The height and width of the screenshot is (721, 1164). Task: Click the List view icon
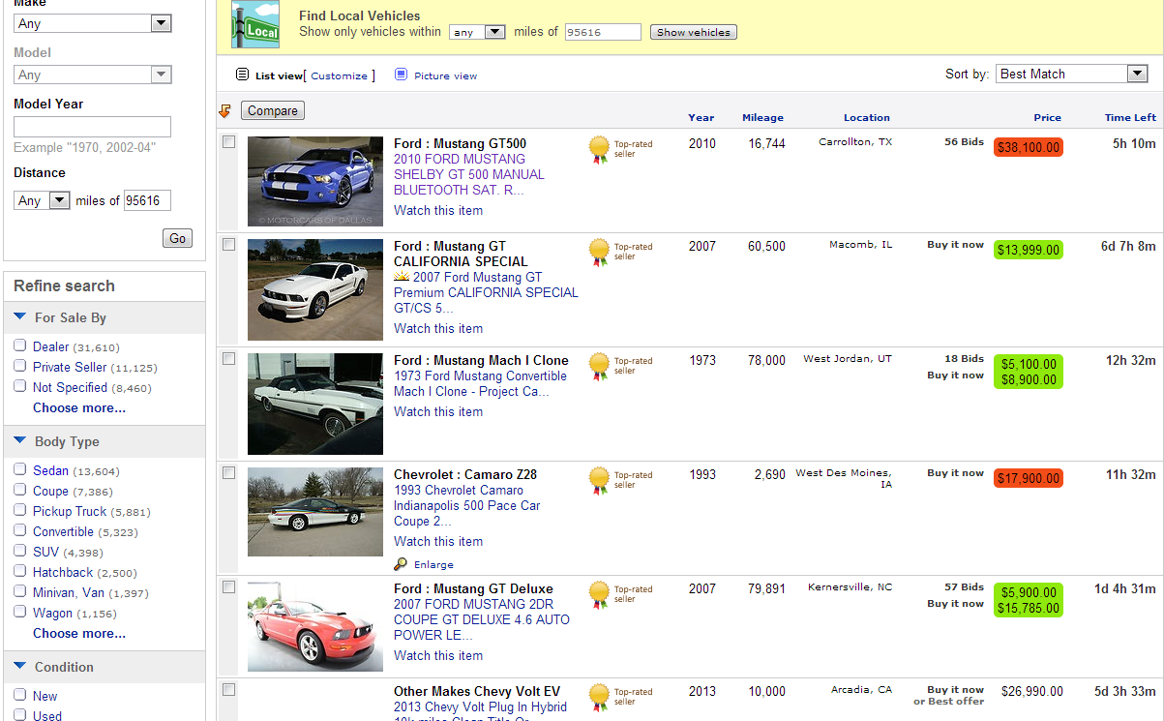[x=243, y=75]
